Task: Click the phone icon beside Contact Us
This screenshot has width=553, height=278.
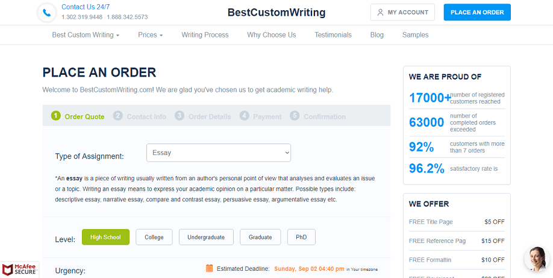Action: pyautogui.click(x=47, y=13)
